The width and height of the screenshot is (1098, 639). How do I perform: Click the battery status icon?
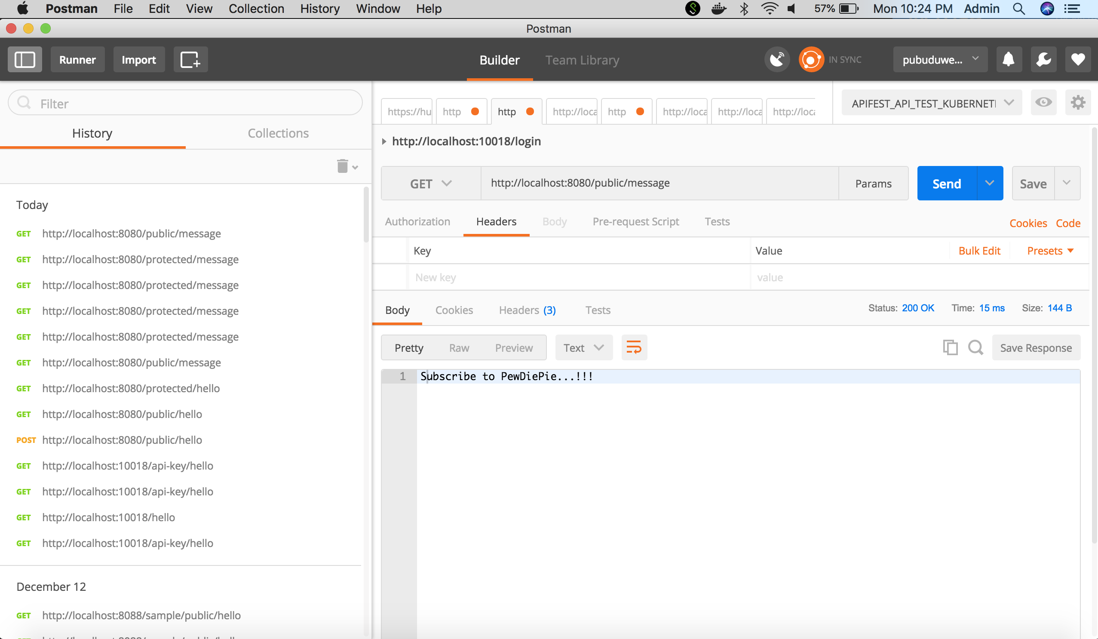[848, 9]
